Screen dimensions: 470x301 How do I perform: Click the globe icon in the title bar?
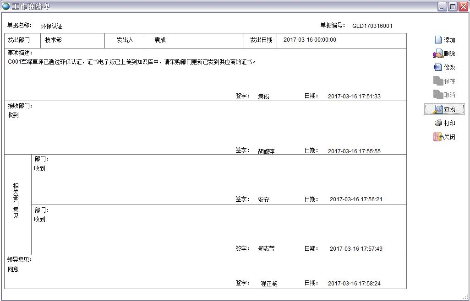(x=6, y=6)
